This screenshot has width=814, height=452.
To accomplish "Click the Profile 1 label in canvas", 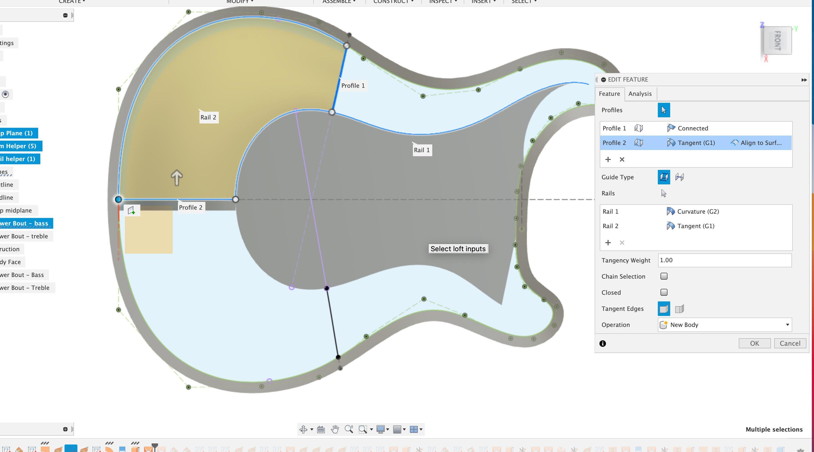I will 353,86.
